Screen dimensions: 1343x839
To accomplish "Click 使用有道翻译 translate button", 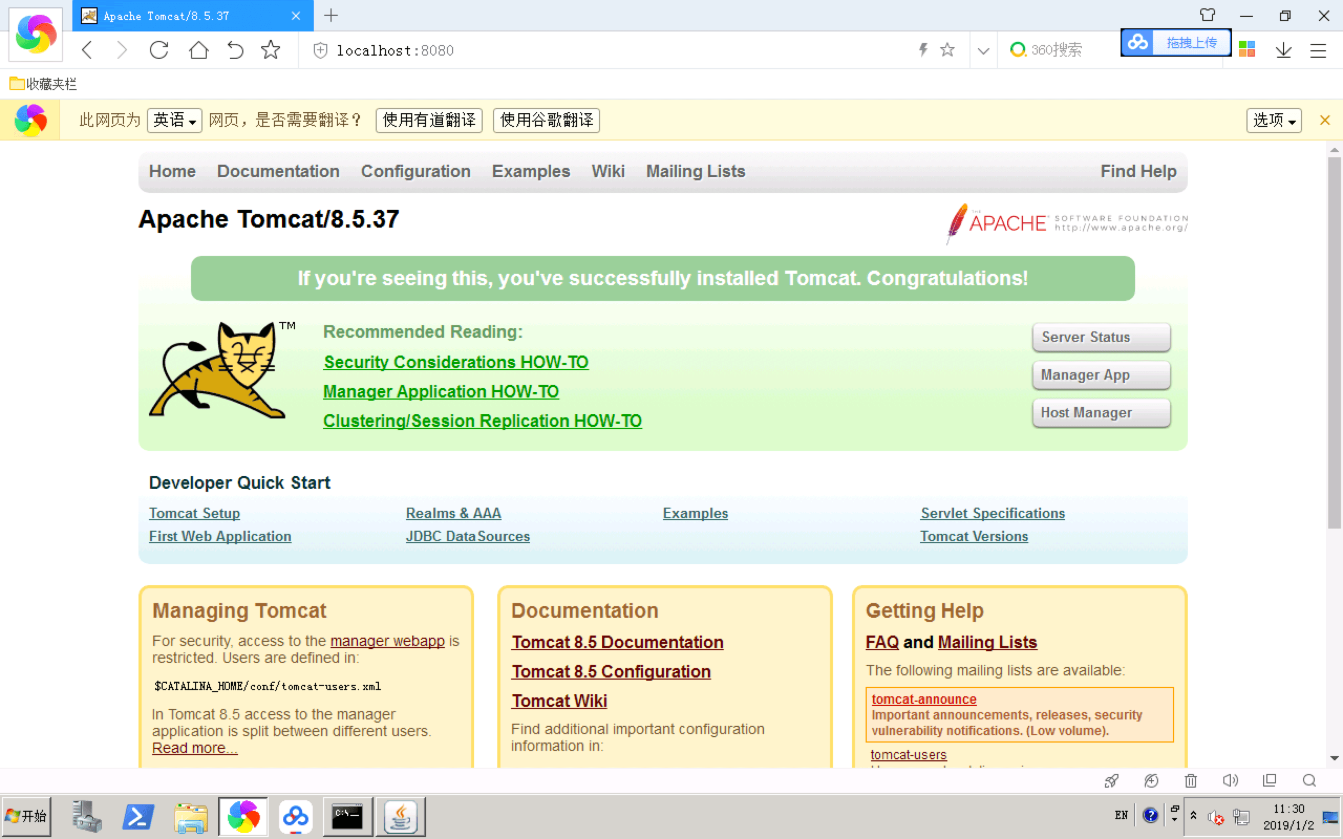I will click(x=429, y=120).
